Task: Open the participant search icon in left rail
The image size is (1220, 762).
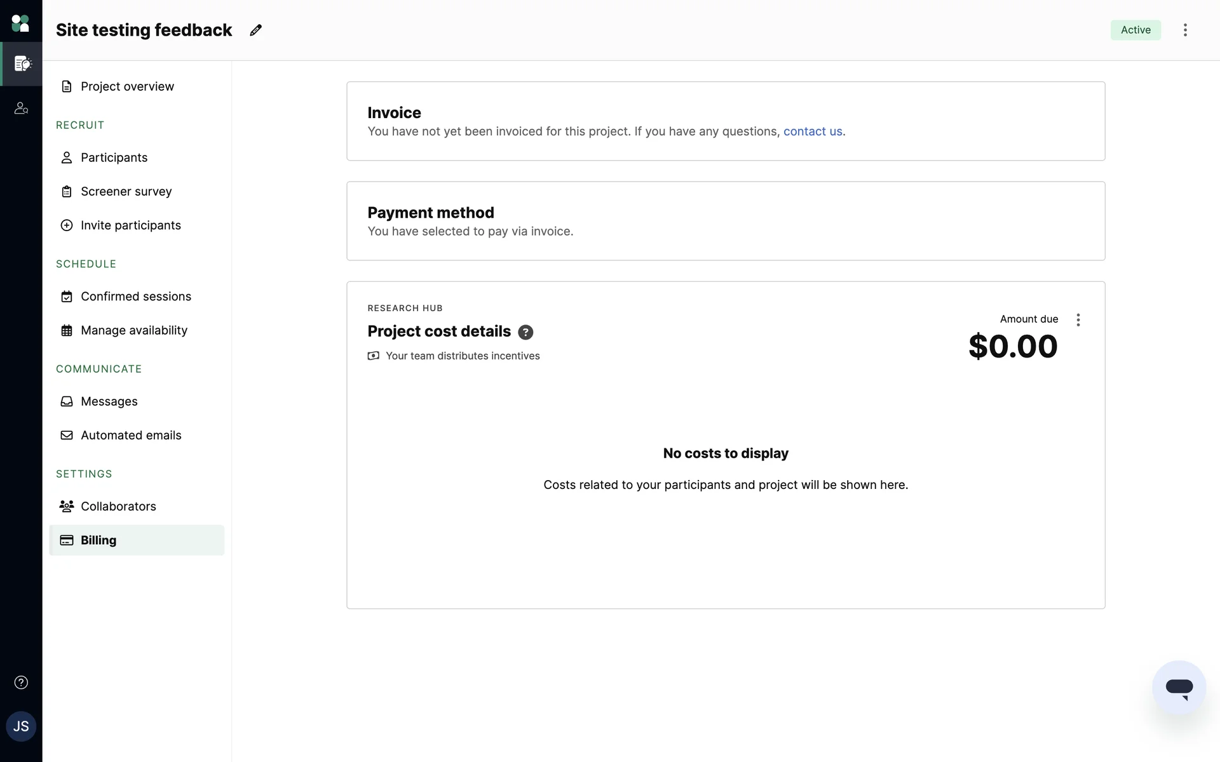Action: [21, 109]
